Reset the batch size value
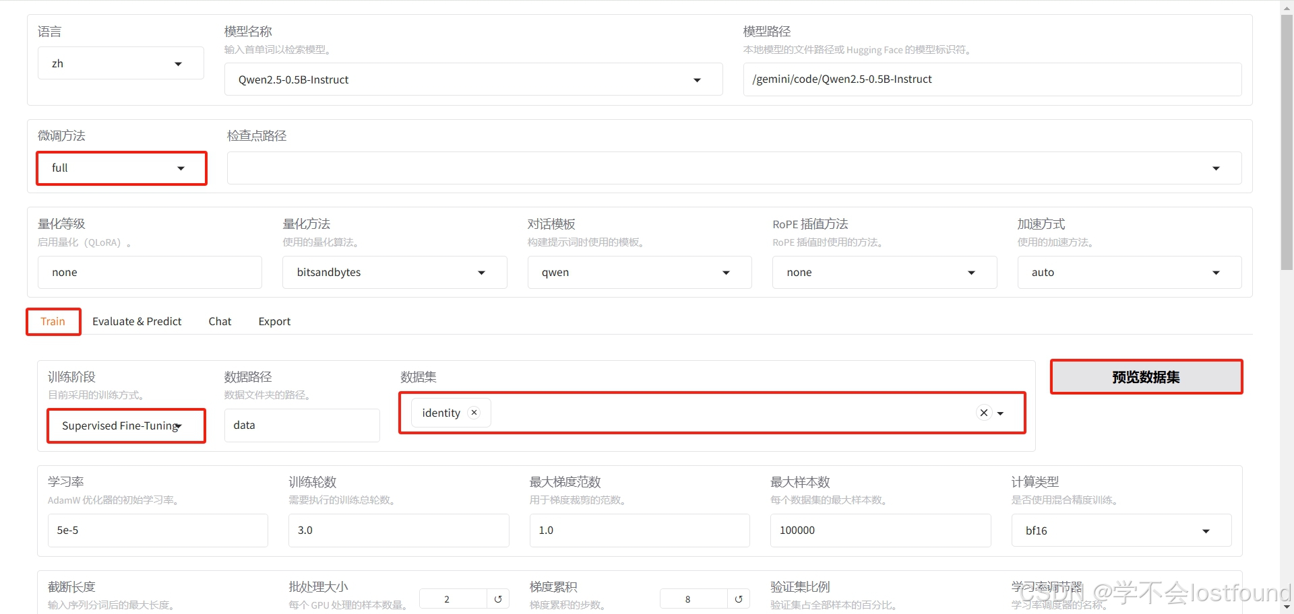 498,599
